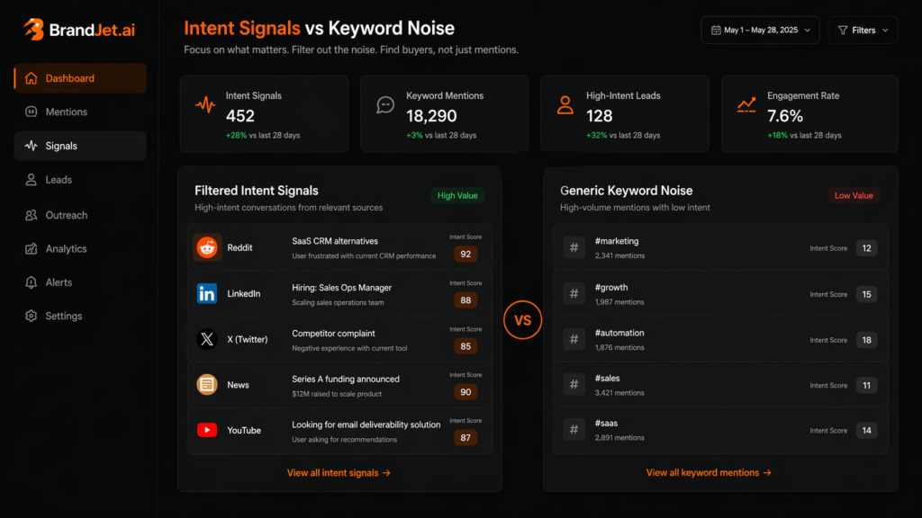The image size is (922, 518).
Task: Select the Signals menu item
Action: coord(80,146)
